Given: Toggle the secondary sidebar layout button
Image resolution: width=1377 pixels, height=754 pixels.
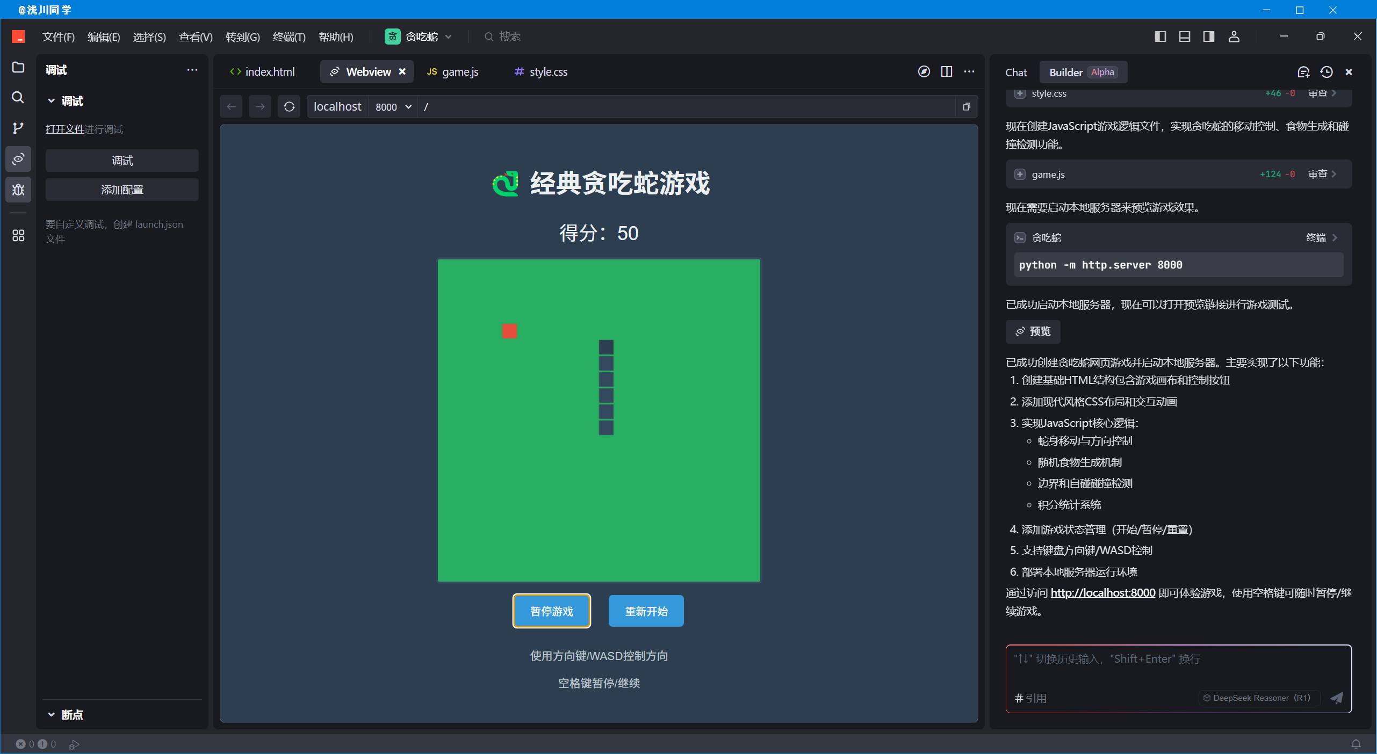Looking at the screenshot, I should pos(1209,37).
